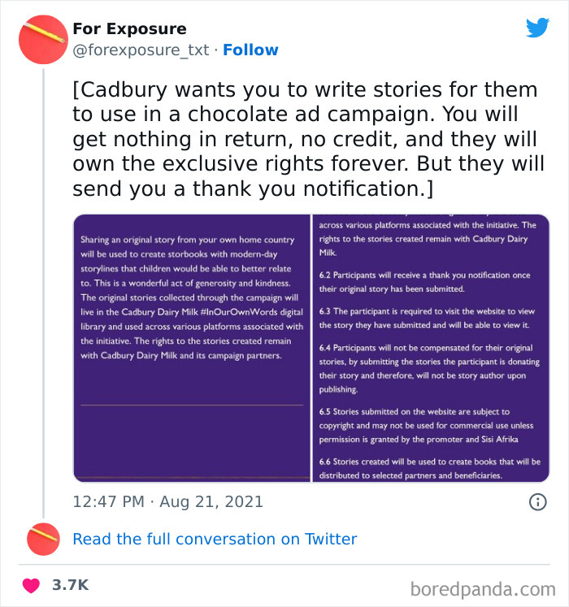The image size is (569, 607).
Task: Click the Twitter bird logo
Action: click(537, 28)
